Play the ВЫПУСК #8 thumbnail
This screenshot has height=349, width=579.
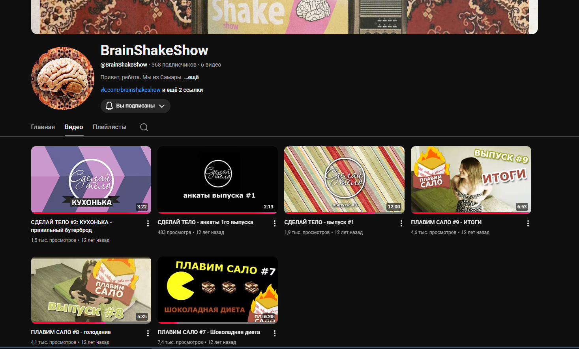point(91,290)
